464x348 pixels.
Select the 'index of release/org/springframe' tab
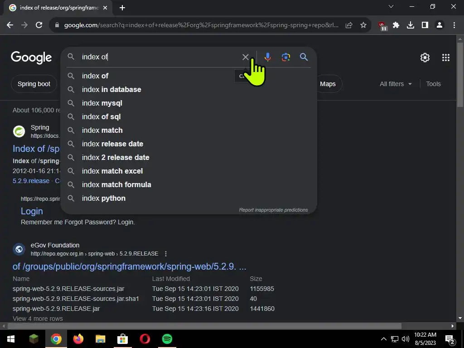click(x=58, y=8)
